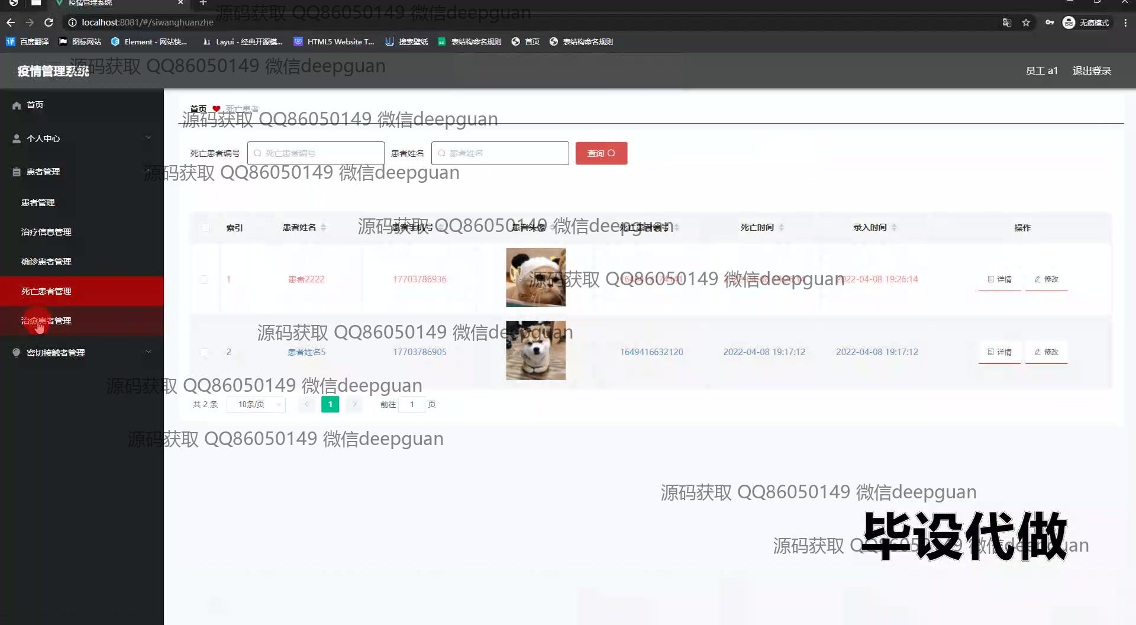This screenshot has width=1136, height=625.
Task: Sort by 录入时间 column arrows
Action: 894,227
